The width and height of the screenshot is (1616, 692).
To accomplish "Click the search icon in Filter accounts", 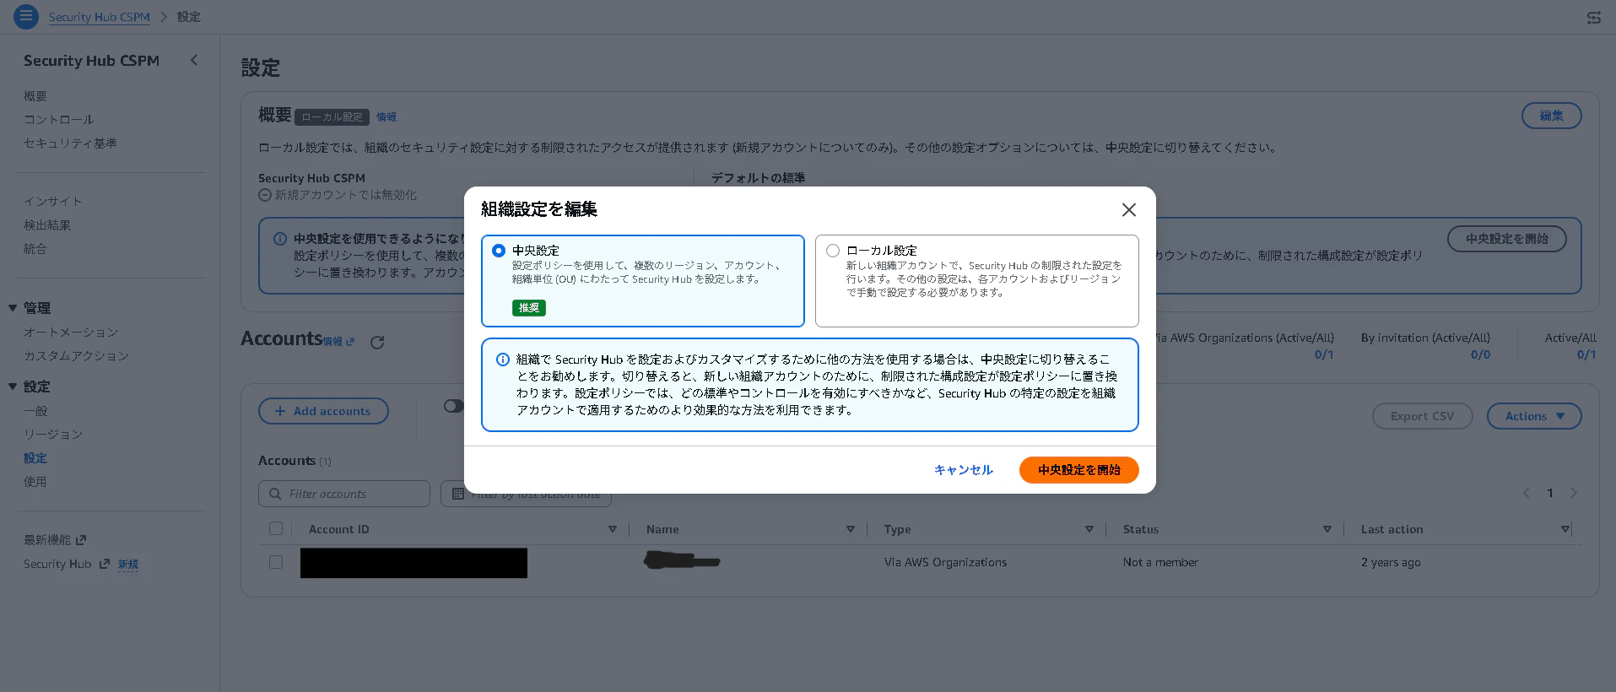I will pyautogui.click(x=275, y=494).
